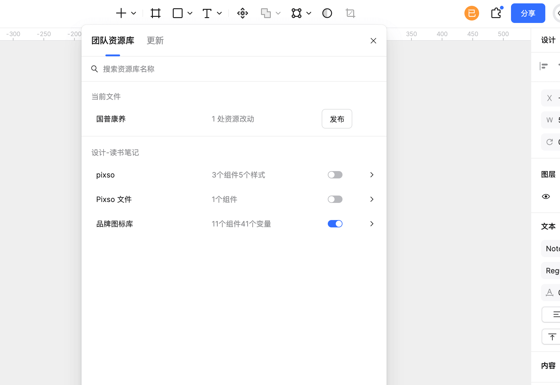560x385 pixels.
Task: Activate the Move tool
Action: pos(242,13)
